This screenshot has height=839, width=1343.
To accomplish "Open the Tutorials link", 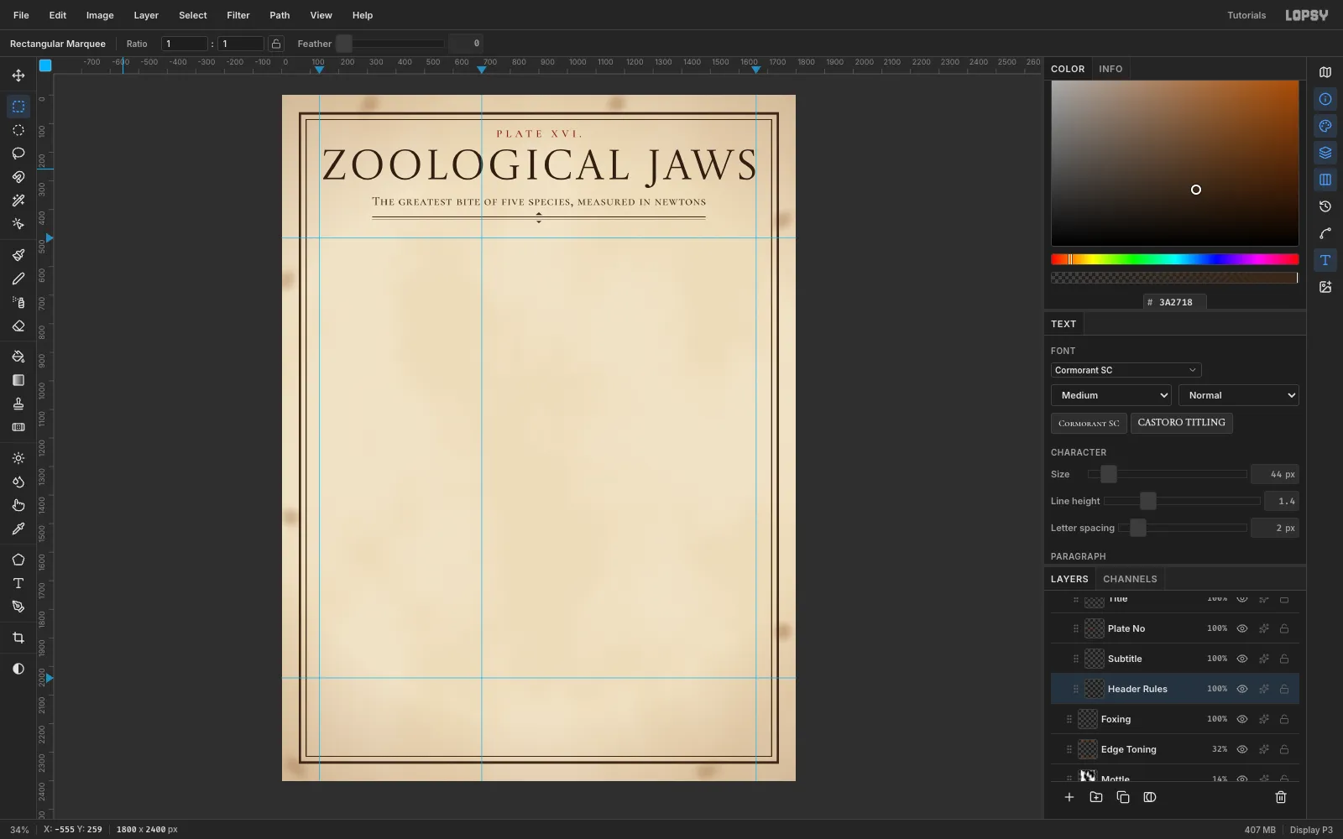I will [x=1246, y=15].
